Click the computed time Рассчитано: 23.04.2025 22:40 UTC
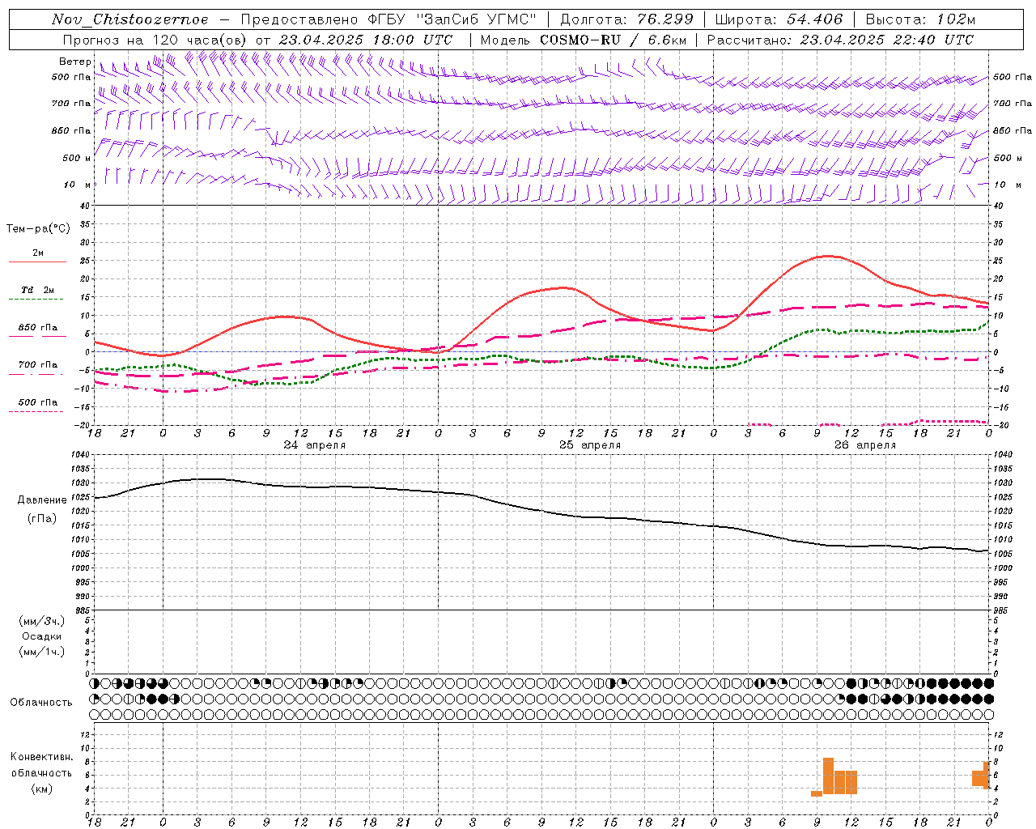 [x=840, y=40]
